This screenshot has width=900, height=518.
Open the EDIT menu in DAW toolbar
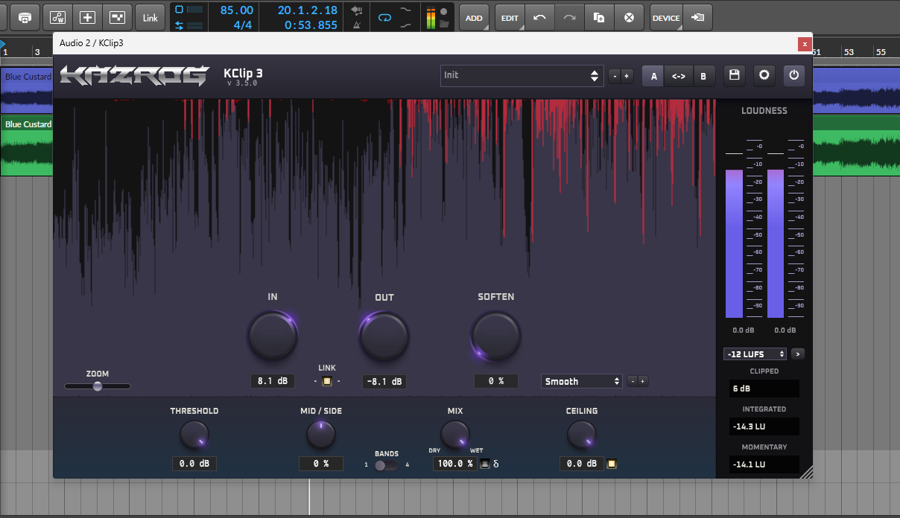pos(510,17)
